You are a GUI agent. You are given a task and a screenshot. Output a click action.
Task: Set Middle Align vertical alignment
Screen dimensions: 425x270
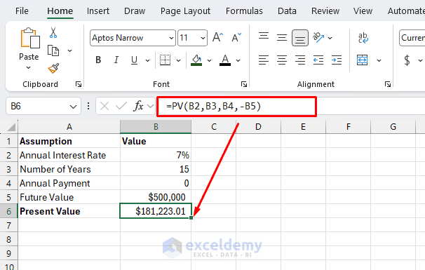[282, 37]
